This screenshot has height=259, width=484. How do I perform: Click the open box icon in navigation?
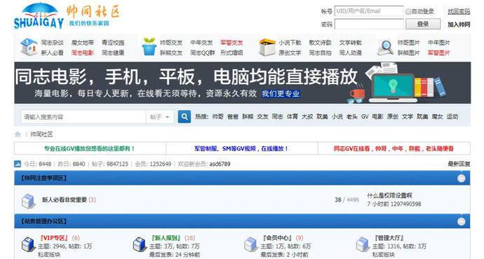[x=267, y=47]
